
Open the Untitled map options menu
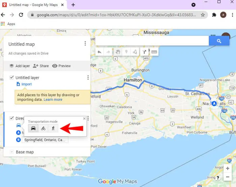[x=85, y=44]
